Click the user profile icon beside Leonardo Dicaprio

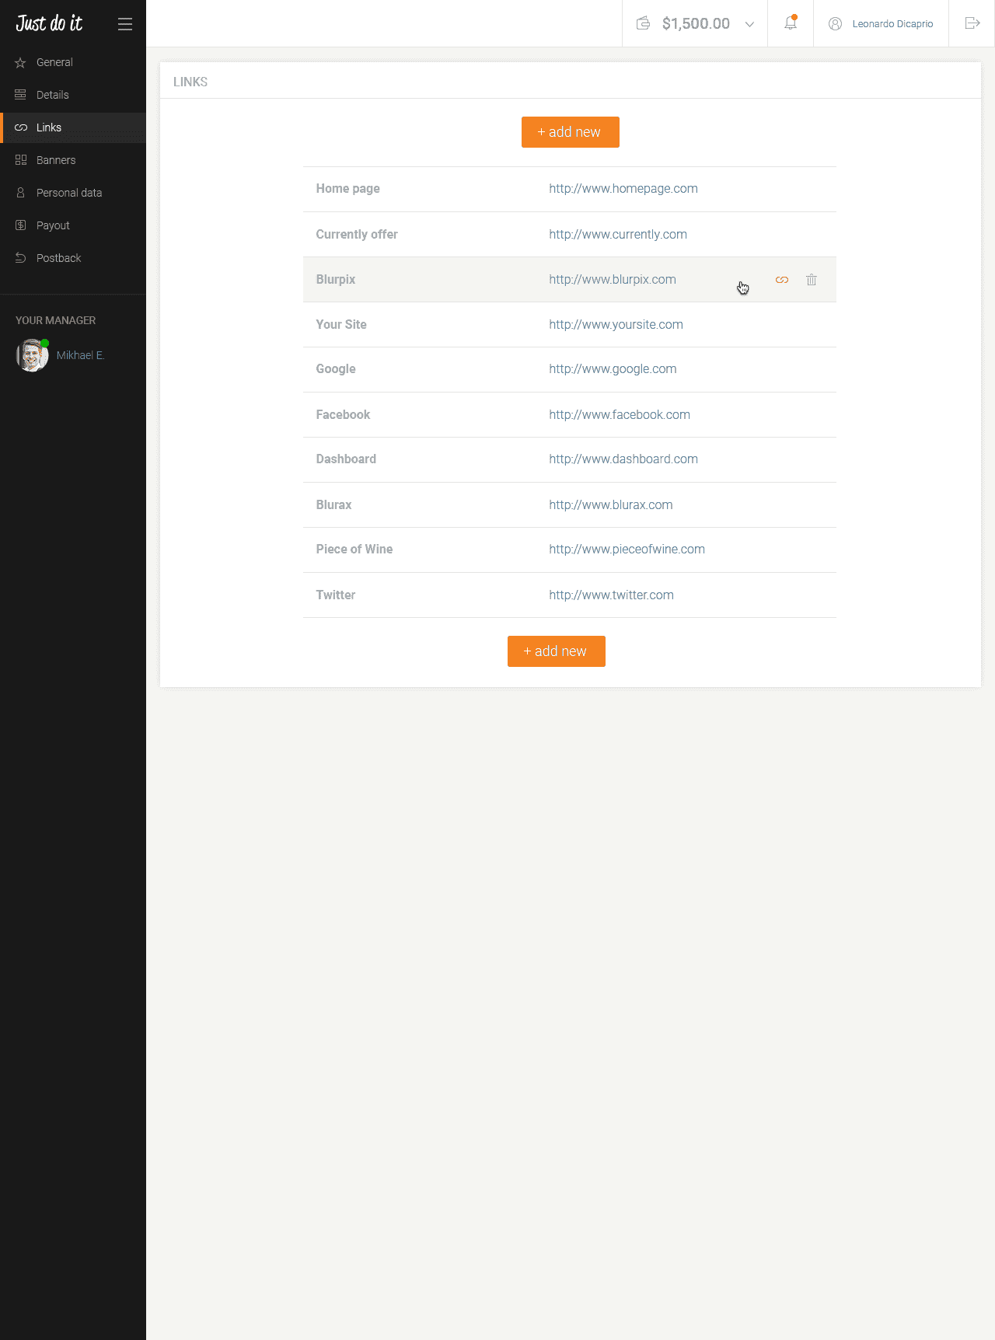(836, 24)
